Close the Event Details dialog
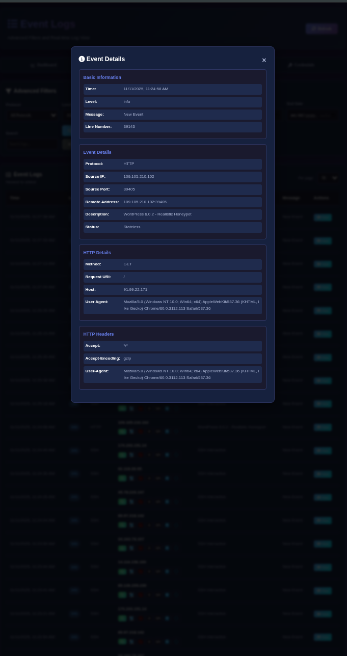The image size is (347, 656). point(264,60)
